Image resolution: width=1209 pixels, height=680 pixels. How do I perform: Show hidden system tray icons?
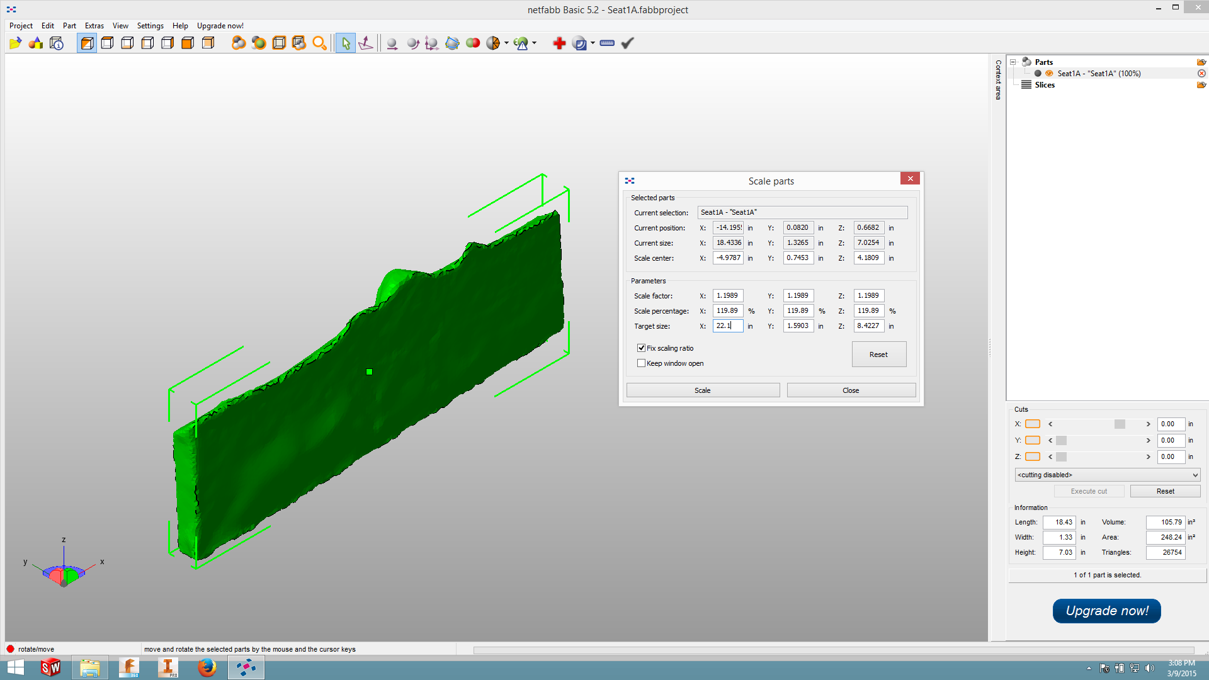(1089, 668)
